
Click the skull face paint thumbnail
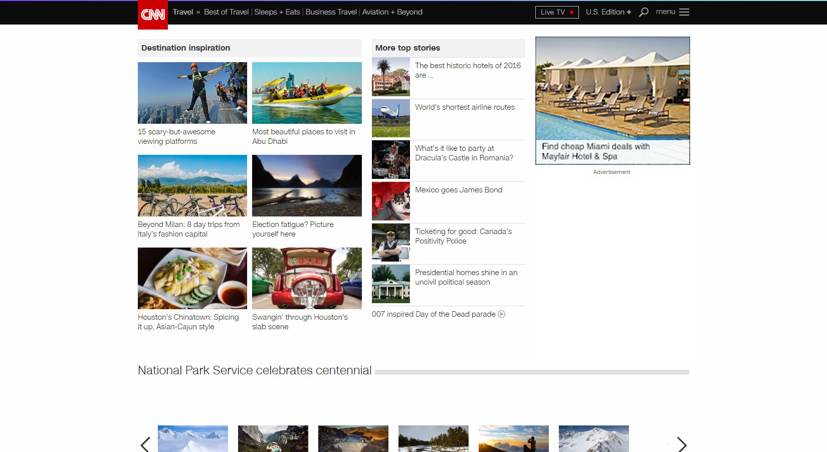391,201
